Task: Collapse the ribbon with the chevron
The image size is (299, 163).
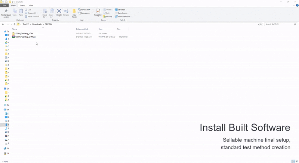Action: pyautogui.click(x=293, y=6)
